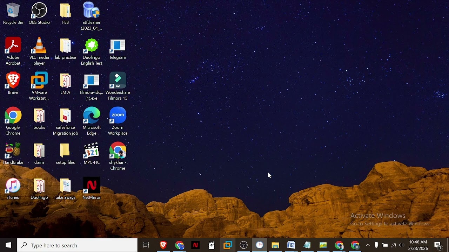Open the notifications action center
Screen dimensions: 449x252
pos(438,245)
